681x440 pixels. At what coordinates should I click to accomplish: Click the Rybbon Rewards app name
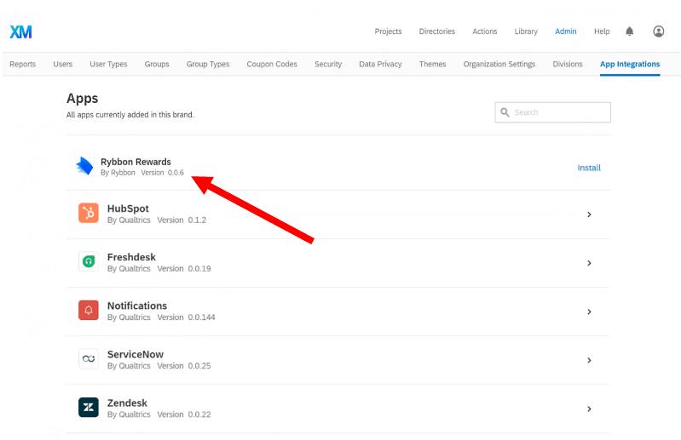[136, 162]
